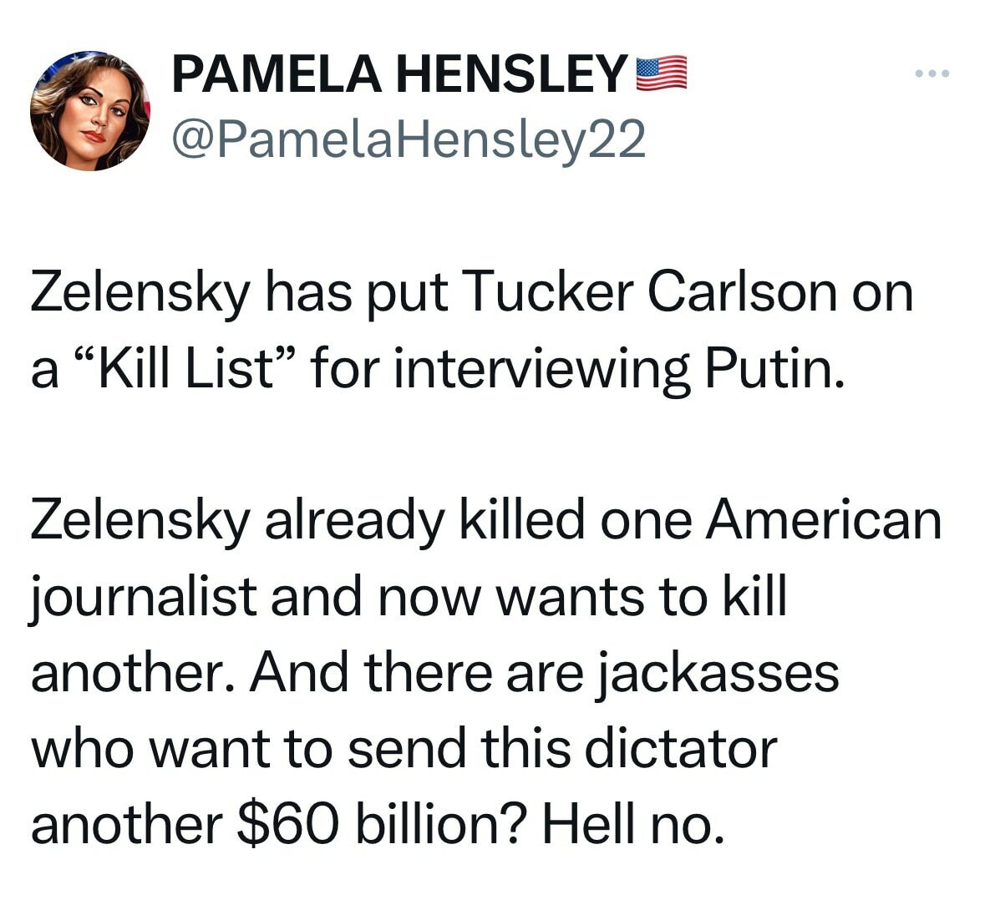Open the PAMELA HENSLEY display name link
Viewport: 985px width, 910px height.
click(x=399, y=75)
